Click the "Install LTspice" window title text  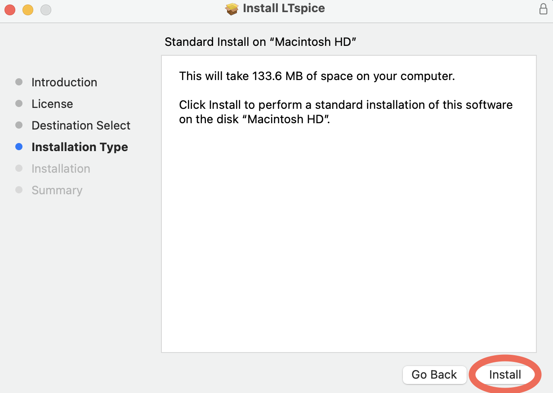(283, 9)
